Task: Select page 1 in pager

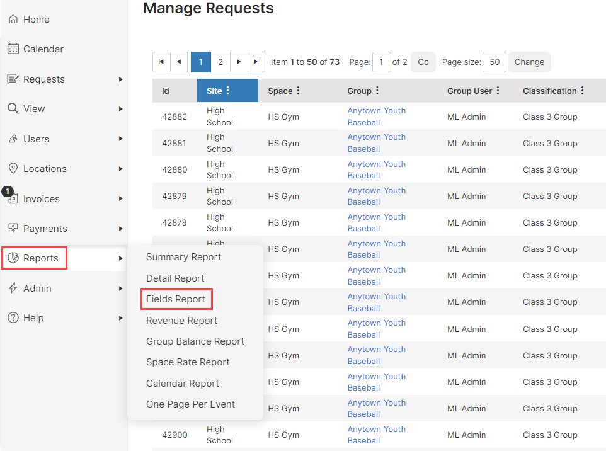Action: coord(201,62)
